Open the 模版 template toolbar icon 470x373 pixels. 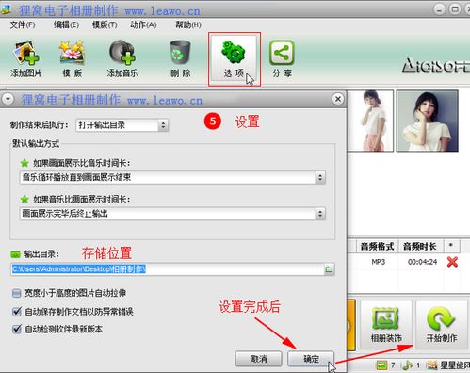point(73,58)
